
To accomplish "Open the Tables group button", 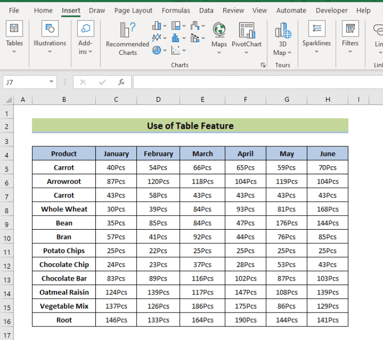I will [14, 28].
